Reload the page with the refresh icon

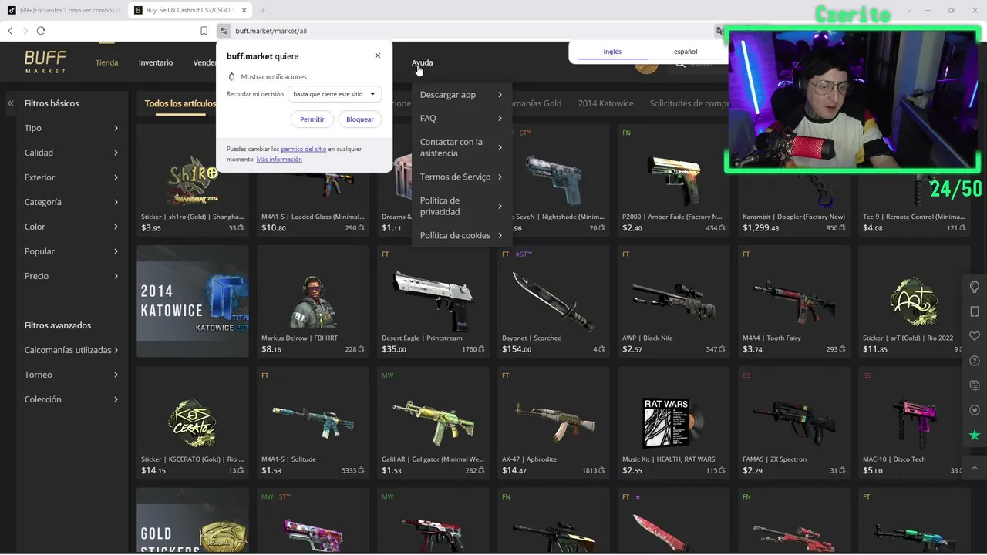point(41,31)
